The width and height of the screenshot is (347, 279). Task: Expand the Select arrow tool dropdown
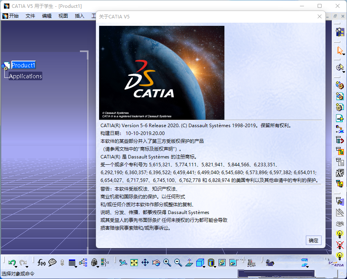344,54
